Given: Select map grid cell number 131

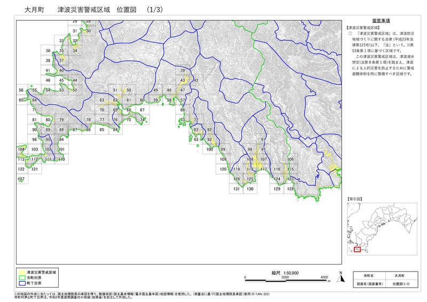Looking at the screenshot, I should (236, 189).
